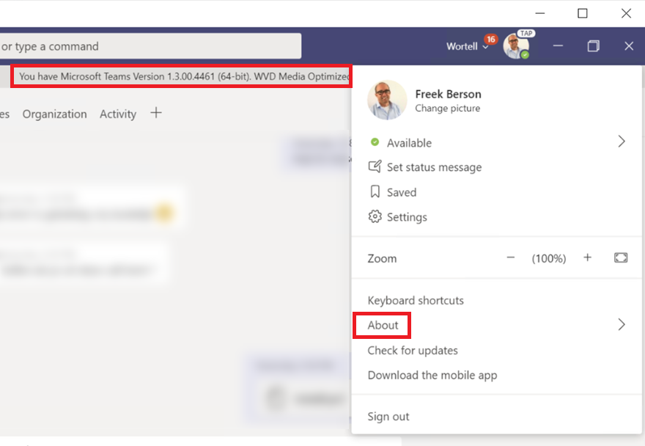Increase zoom with the plus button
645x446 pixels.
[587, 257]
